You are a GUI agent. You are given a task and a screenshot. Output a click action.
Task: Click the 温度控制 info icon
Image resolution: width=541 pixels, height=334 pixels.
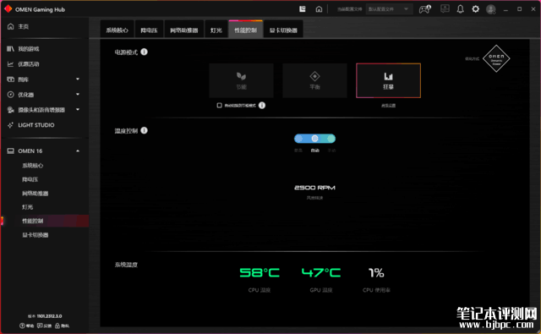coord(144,130)
